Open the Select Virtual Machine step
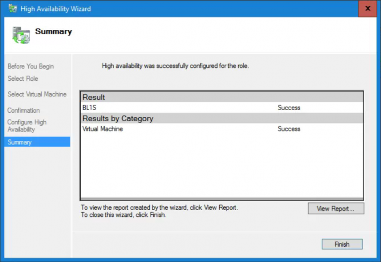 (x=37, y=94)
